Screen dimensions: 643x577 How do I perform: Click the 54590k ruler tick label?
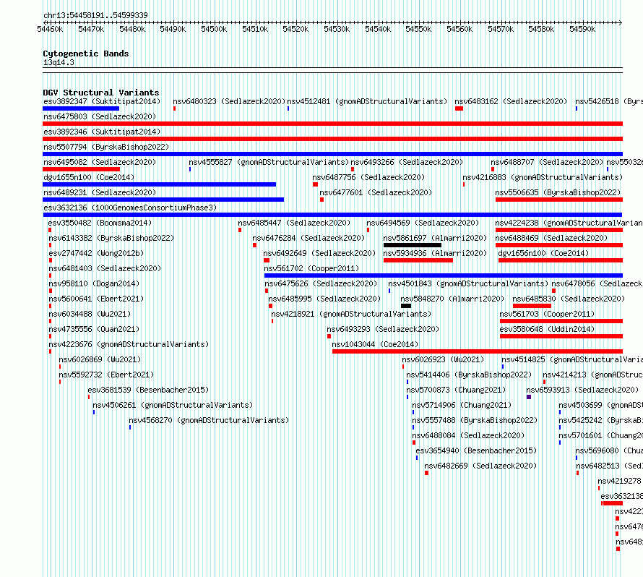[x=582, y=29]
